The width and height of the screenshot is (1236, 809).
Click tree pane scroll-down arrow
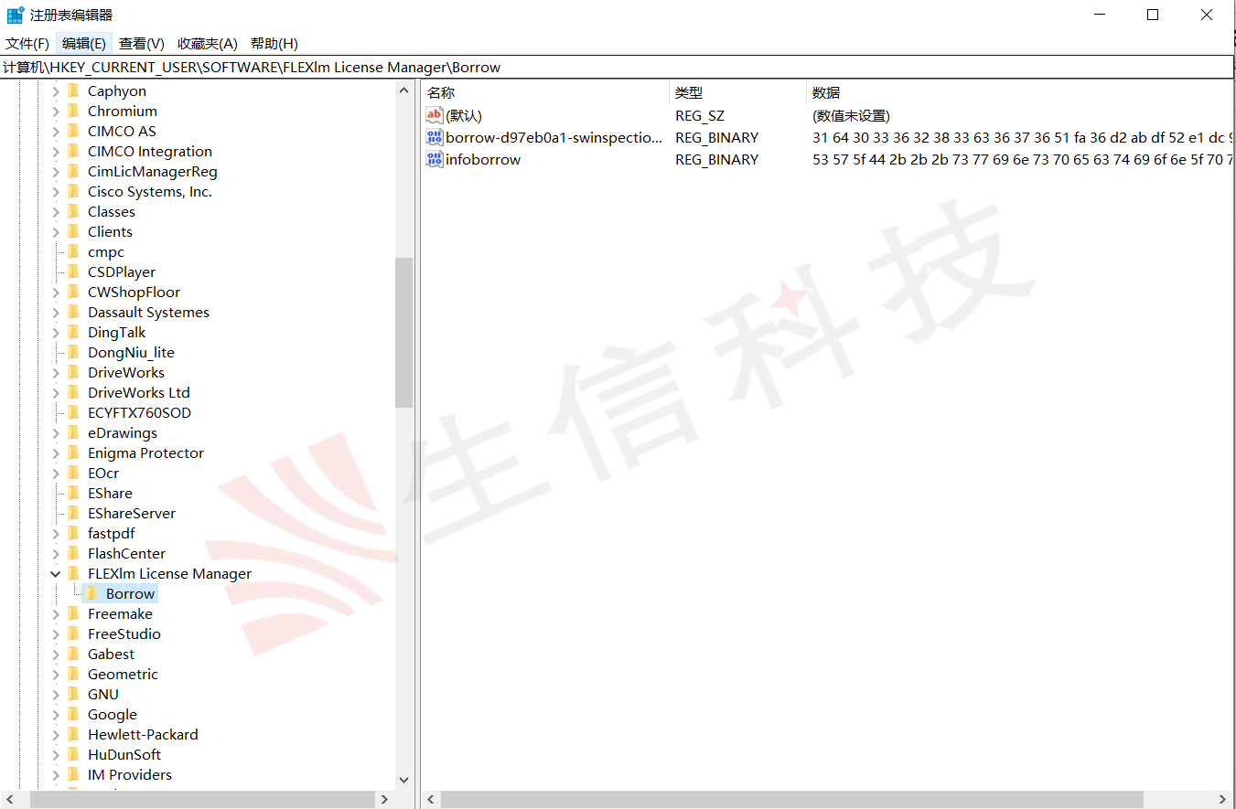(x=403, y=781)
